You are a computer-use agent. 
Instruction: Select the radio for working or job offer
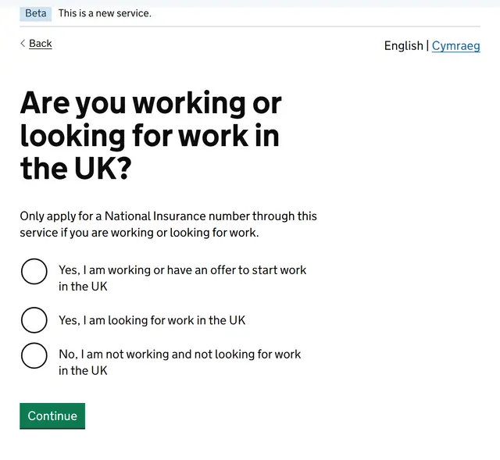[34, 271]
